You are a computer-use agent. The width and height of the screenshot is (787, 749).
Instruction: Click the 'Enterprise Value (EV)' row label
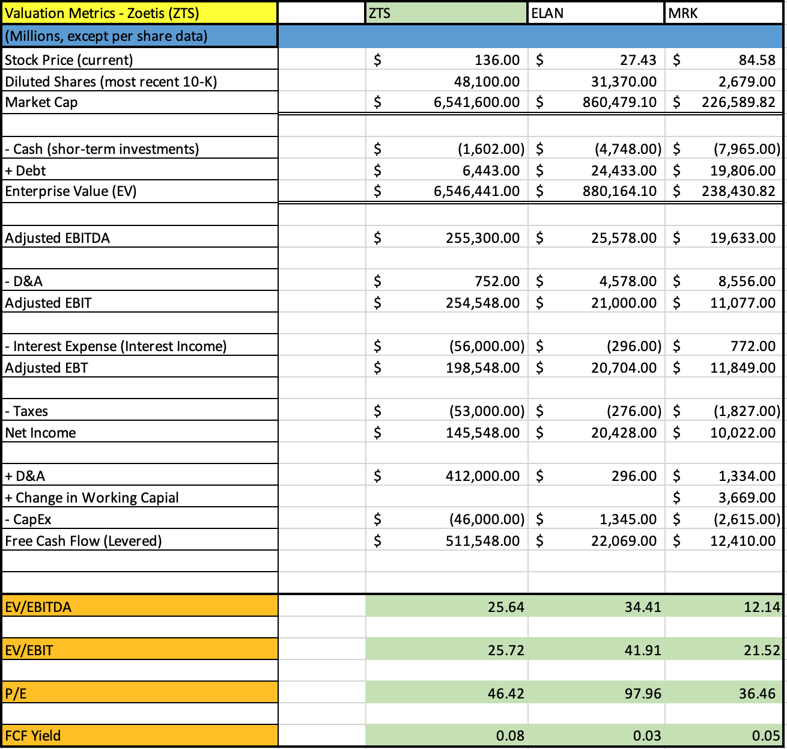pos(71,191)
